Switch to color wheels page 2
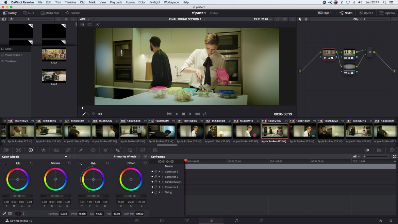The width and height of the screenshot is (398, 224). coord(23,213)
